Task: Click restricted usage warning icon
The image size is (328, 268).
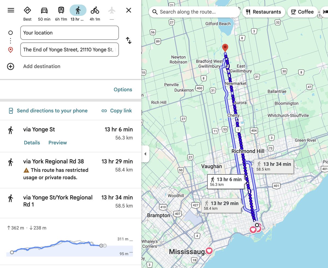Action: pyautogui.click(x=26, y=170)
